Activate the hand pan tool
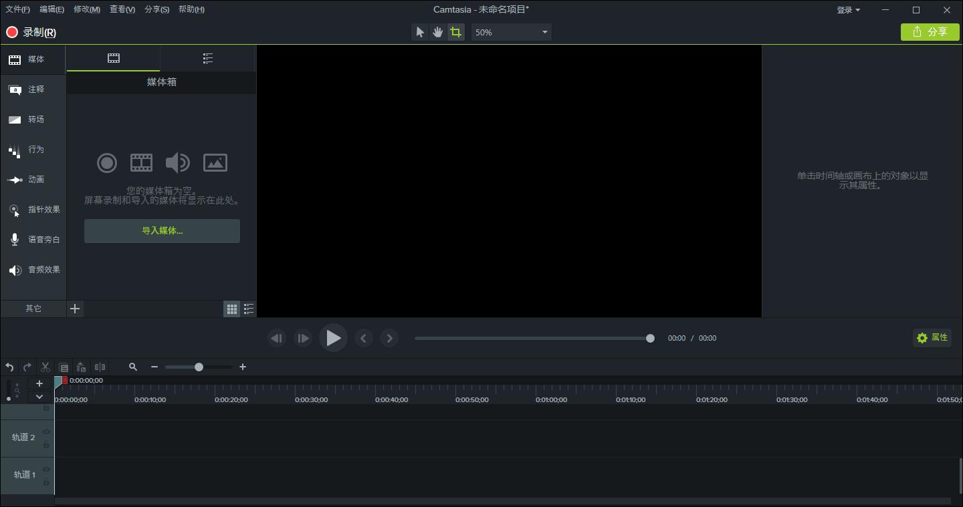 (437, 32)
